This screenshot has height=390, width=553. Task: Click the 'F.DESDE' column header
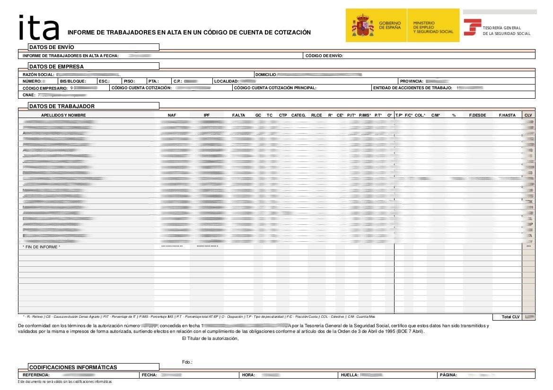click(x=477, y=115)
